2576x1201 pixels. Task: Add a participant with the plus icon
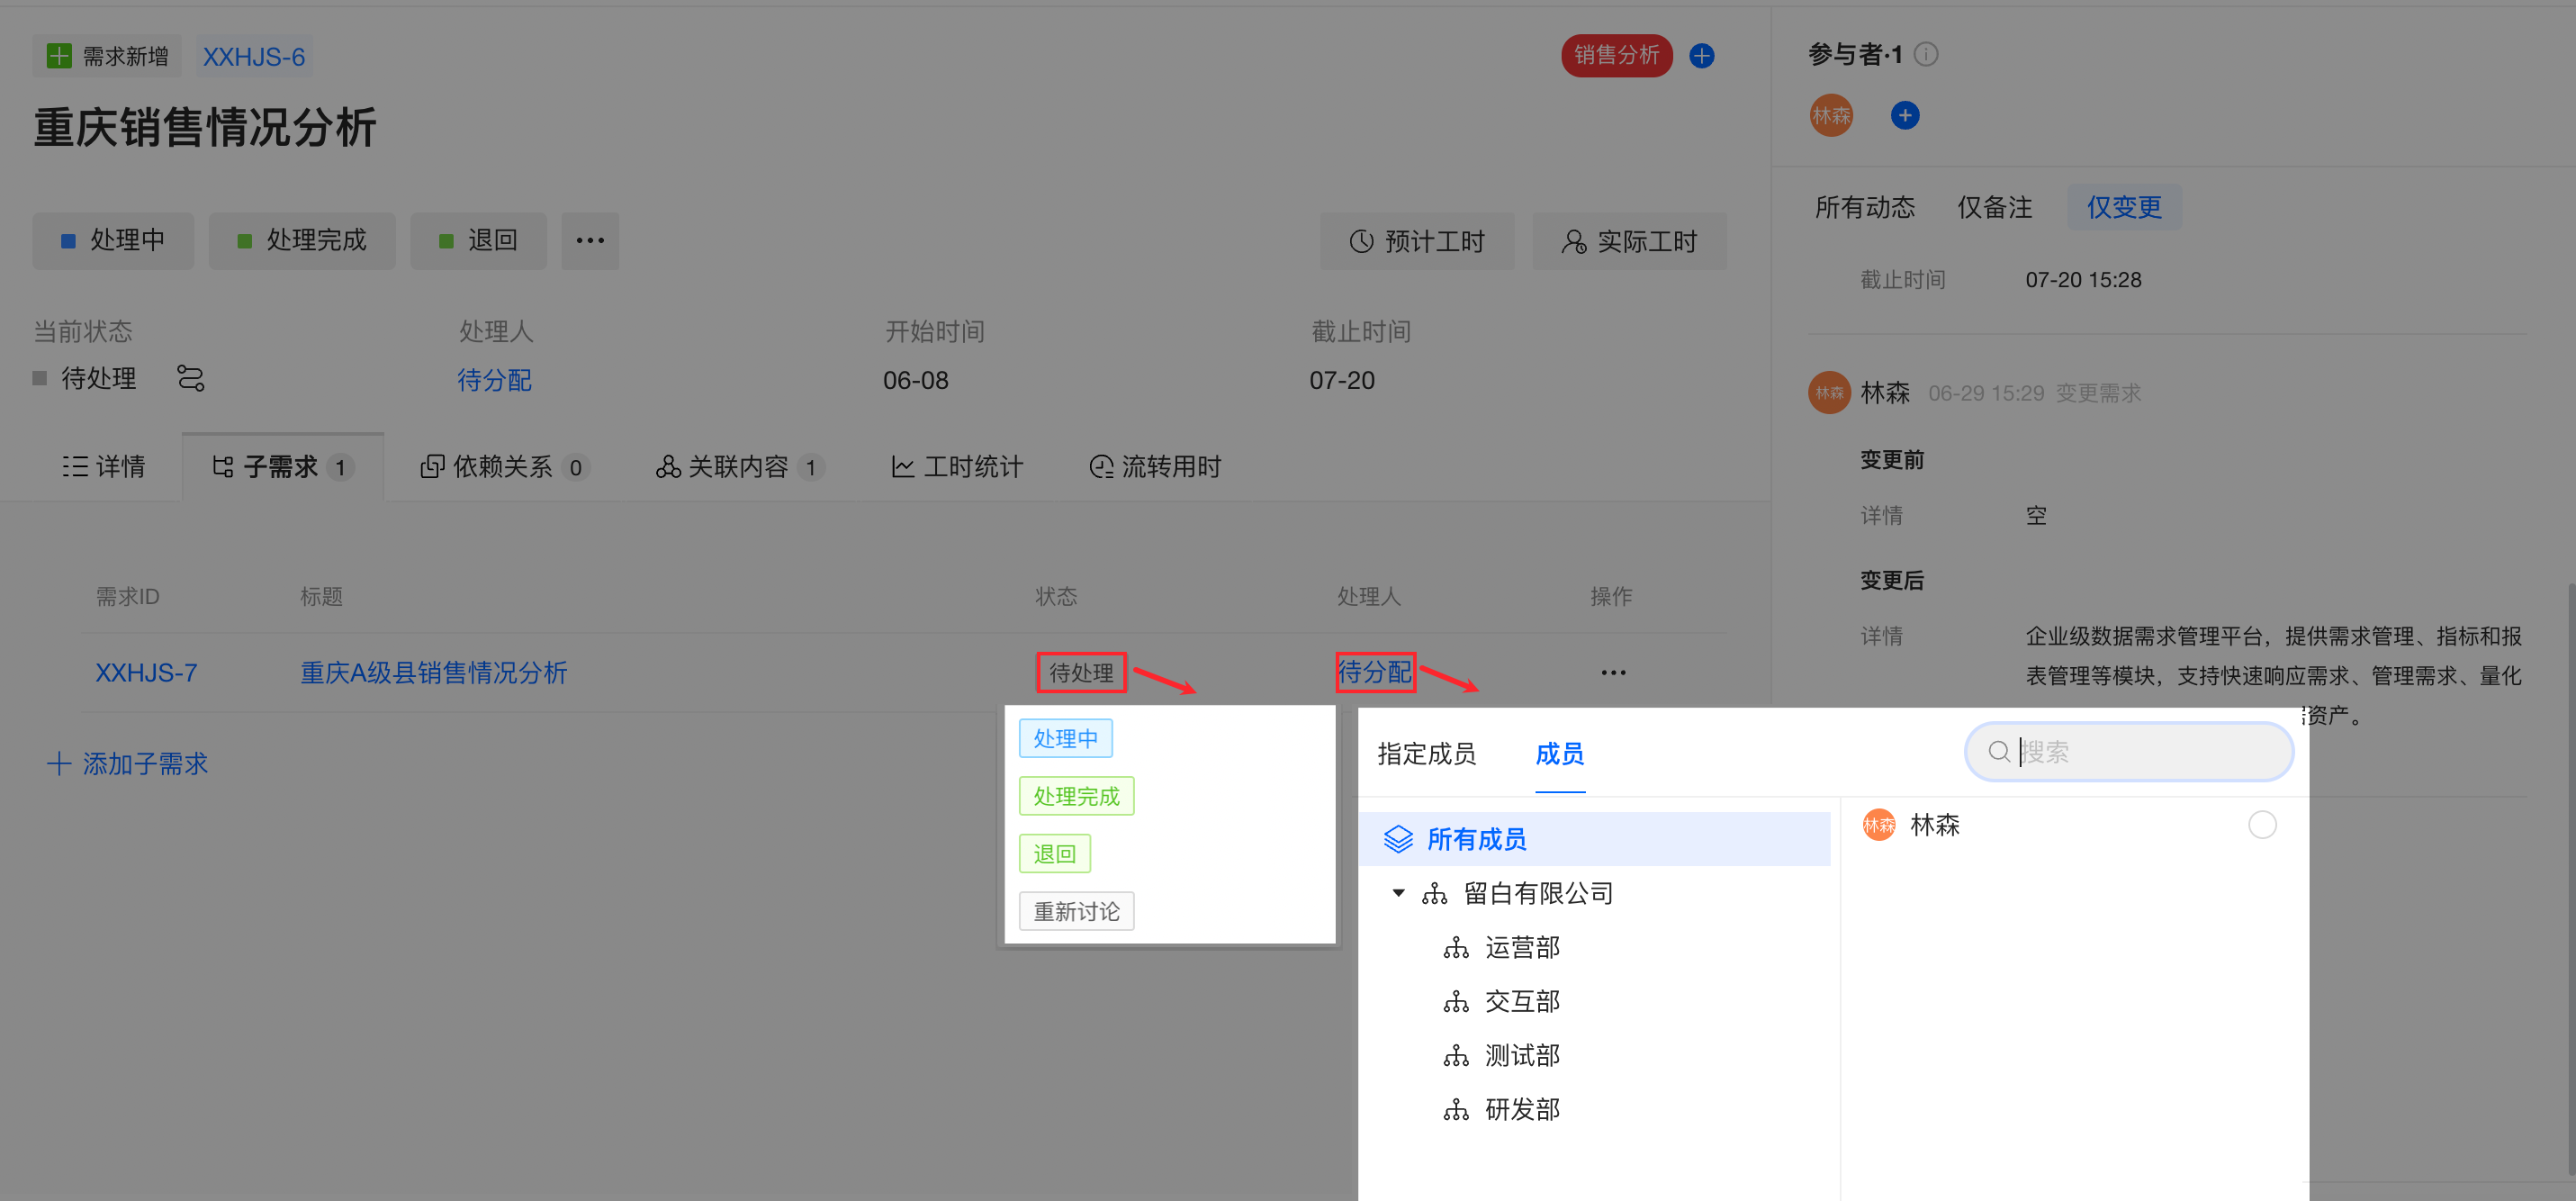point(1904,116)
